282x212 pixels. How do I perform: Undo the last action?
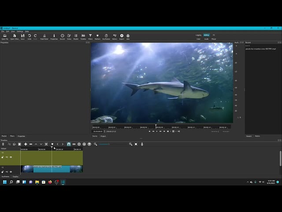30,37
